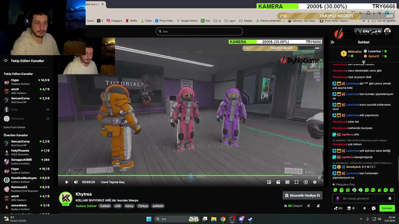Click Takip Edilen Kanallar heart header
This screenshot has width=399, height=224.
[x=24, y=61]
